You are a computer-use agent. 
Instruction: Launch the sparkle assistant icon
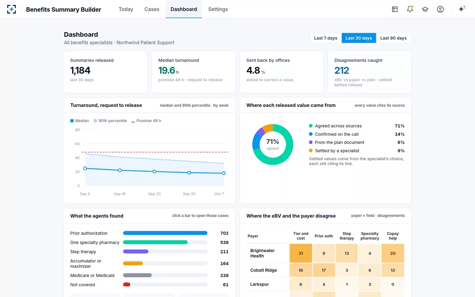462,9
